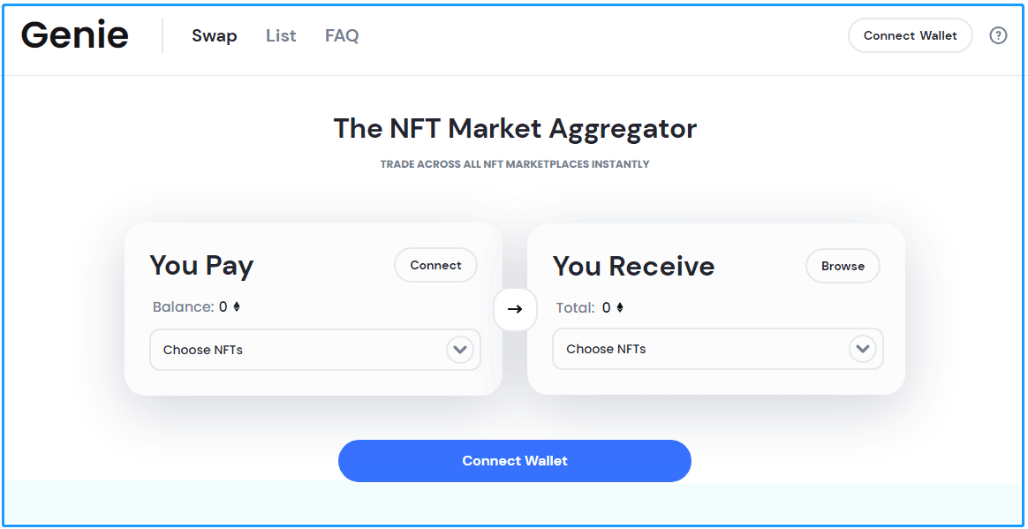Open Choose NFTs dropdown under You Receive
Image resolution: width=1028 pixels, height=529 pixels.
pyautogui.click(x=718, y=350)
